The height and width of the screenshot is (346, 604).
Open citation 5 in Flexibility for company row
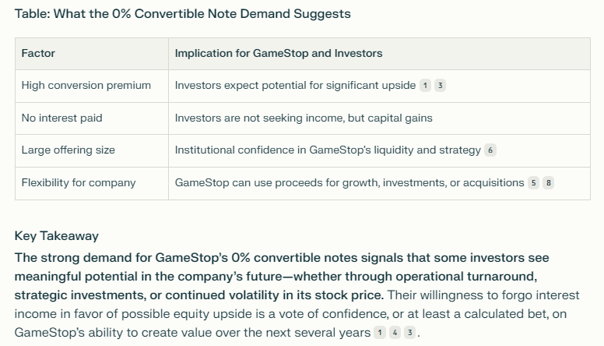(533, 183)
